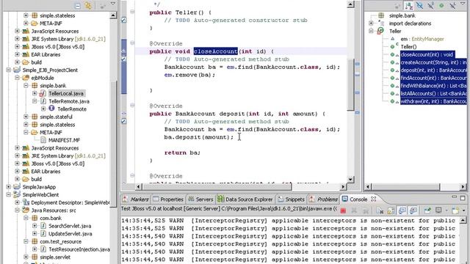Toggle show console when standard error changes
The width and height of the screenshot is (470, 264).
[413, 210]
